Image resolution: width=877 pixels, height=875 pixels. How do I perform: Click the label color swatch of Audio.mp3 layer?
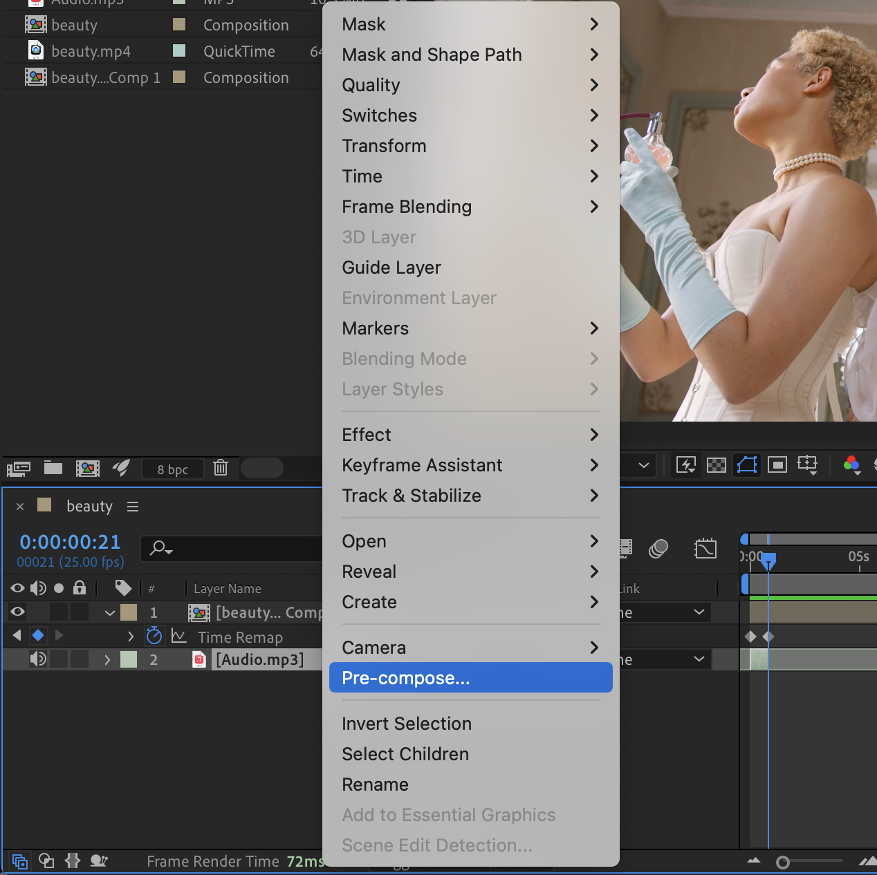coord(129,659)
